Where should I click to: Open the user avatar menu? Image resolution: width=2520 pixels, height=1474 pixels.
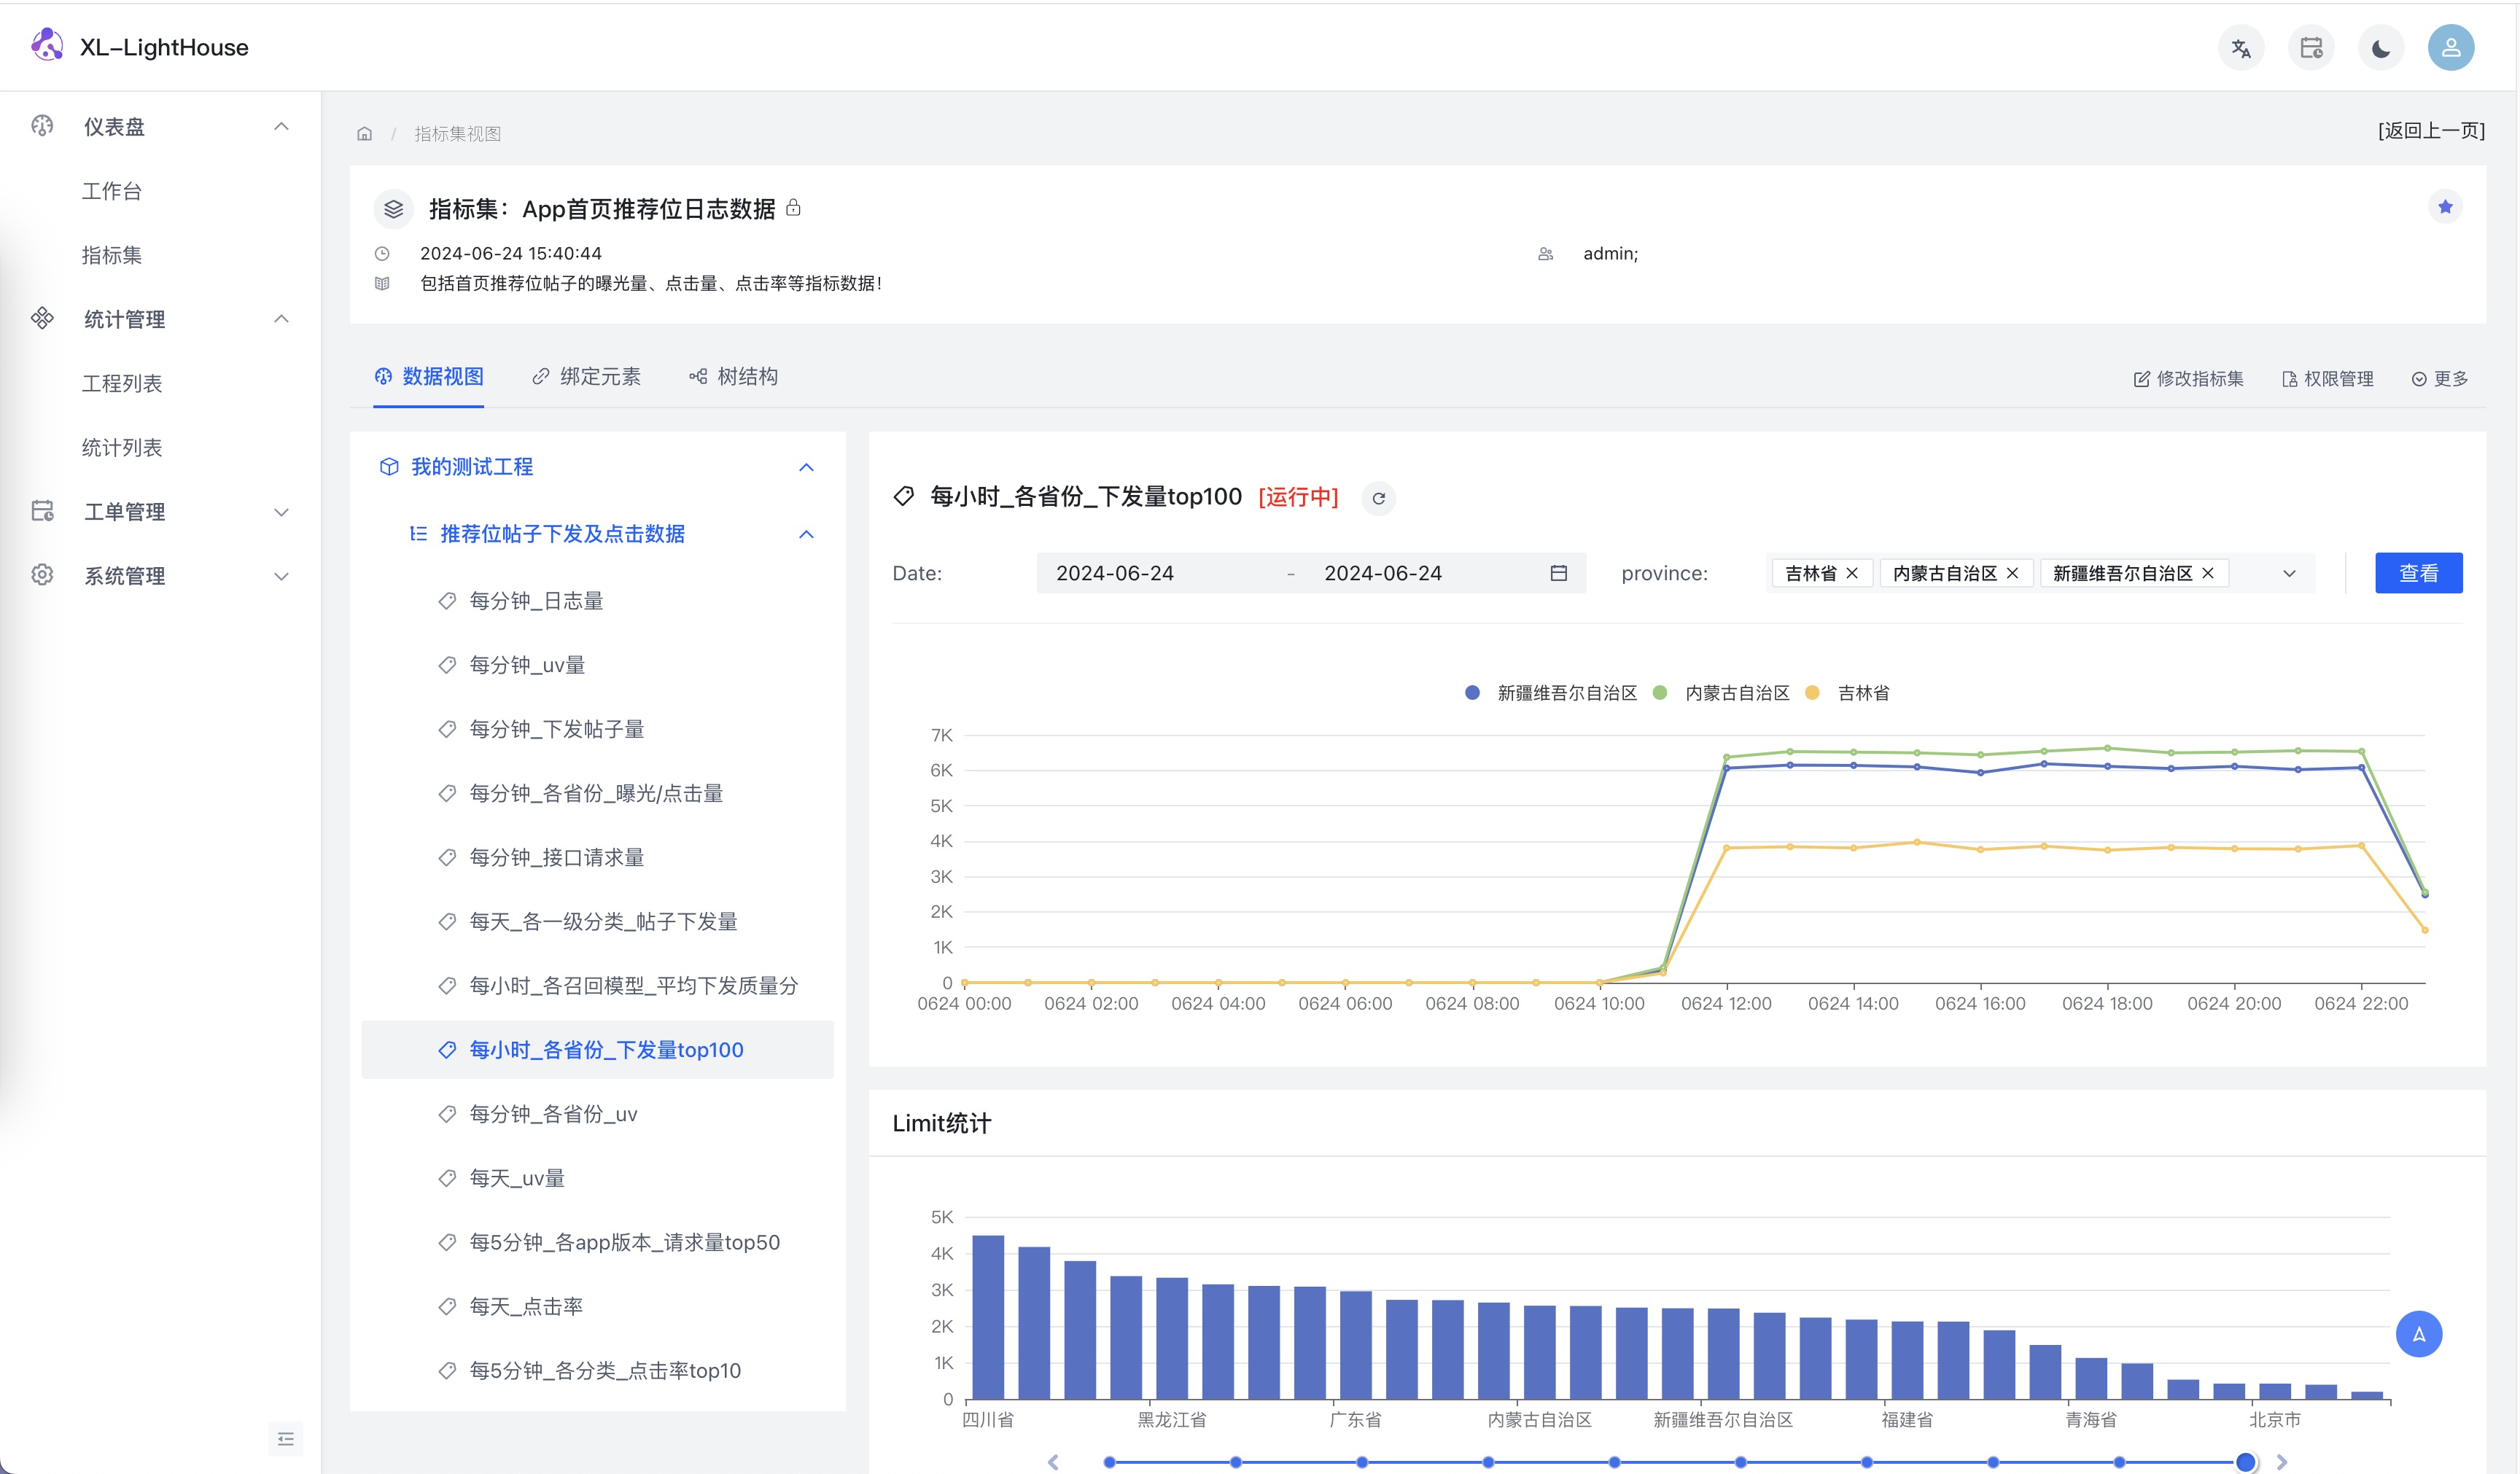coord(2450,48)
